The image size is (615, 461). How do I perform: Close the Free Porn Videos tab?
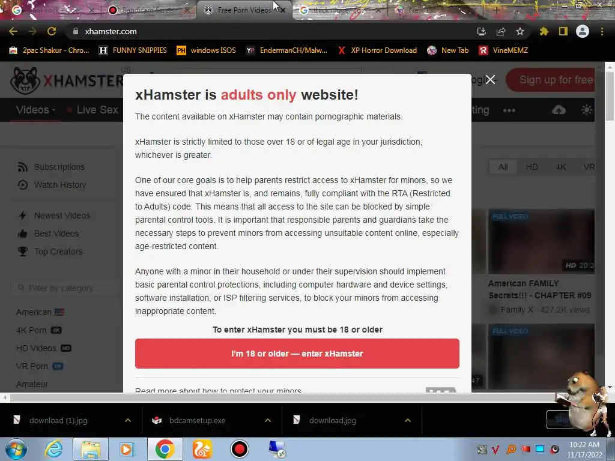283,11
